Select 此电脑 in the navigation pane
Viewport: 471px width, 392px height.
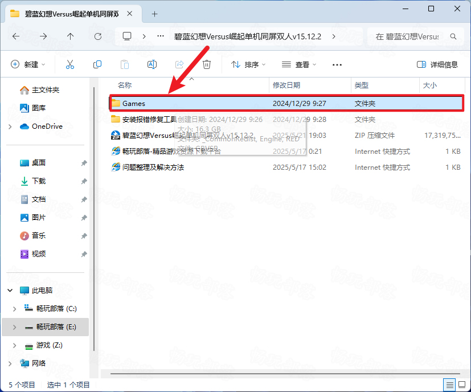(36, 291)
